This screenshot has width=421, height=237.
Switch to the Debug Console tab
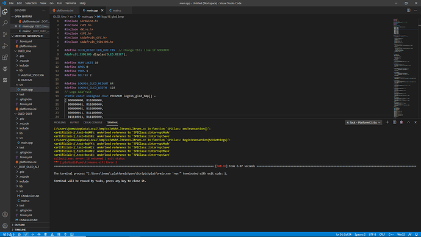(93, 123)
